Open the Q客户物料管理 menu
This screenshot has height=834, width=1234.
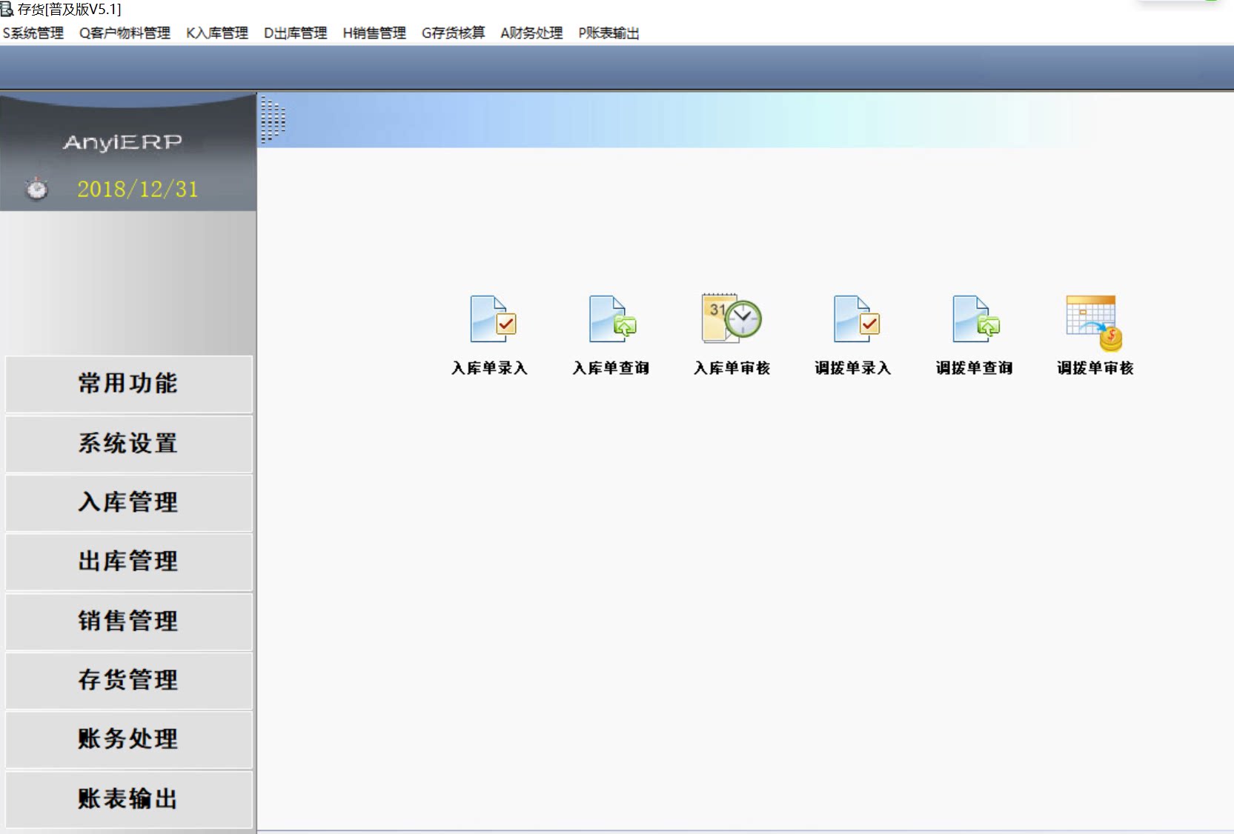tap(125, 33)
